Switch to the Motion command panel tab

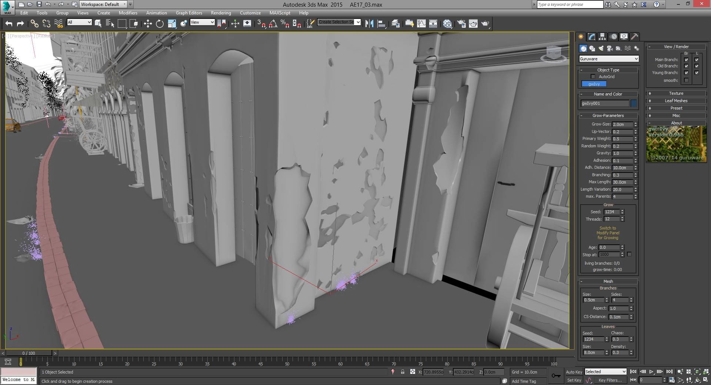point(613,37)
